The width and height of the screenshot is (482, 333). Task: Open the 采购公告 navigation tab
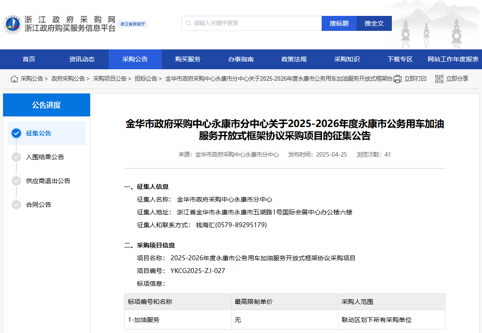[x=135, y=59]
